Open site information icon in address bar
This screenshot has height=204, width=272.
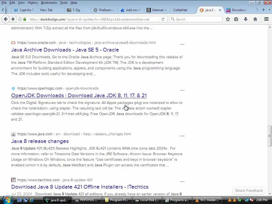pyautogui.click(x=20, y=19)
